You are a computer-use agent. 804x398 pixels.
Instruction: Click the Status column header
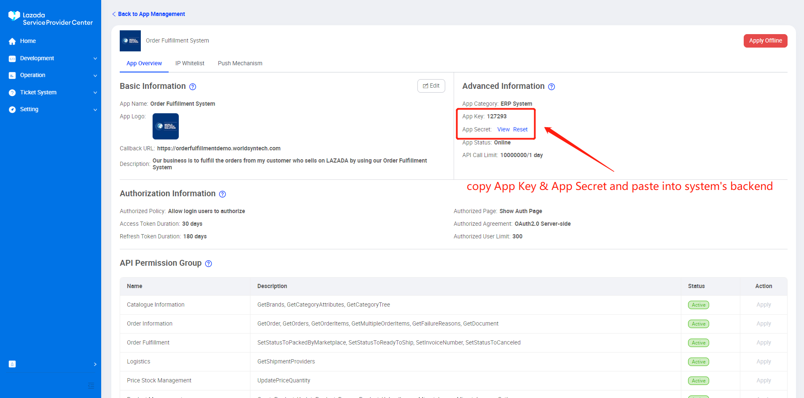pyautogui.click(x=696, y=286)
